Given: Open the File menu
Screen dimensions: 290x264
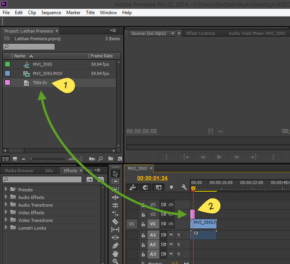Looking at the screenshot, I should (x=6, y=13).
